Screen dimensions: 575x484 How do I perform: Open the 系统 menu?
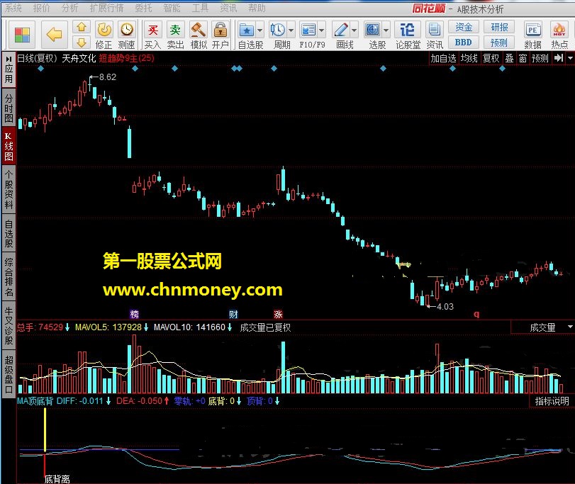14,8
